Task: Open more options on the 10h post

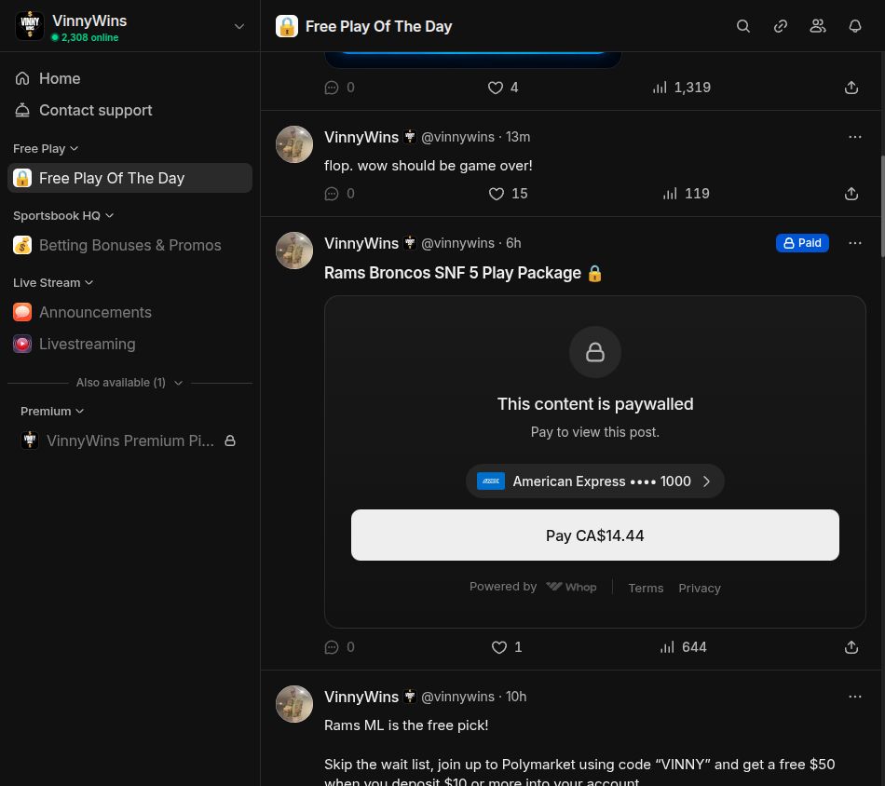Action: pos(855,697)
